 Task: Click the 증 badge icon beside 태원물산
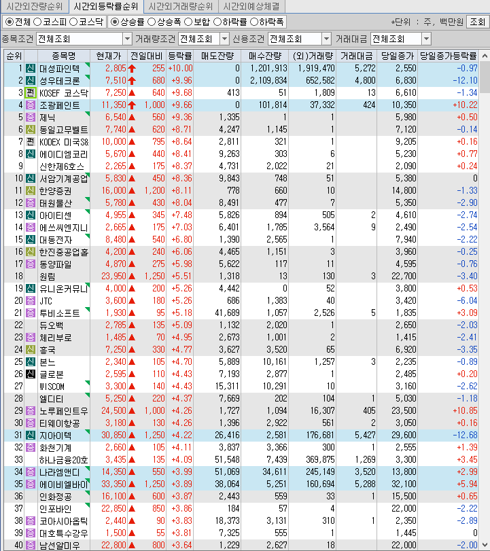(31, 202)
